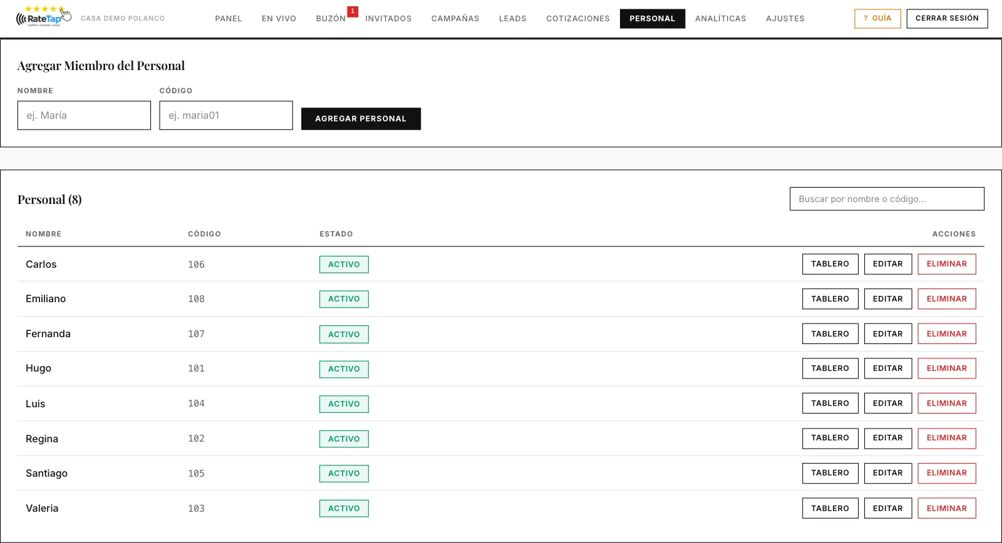1002x543 pixels.
Task: Select the Personal tab
Action: tap(653, 19)
